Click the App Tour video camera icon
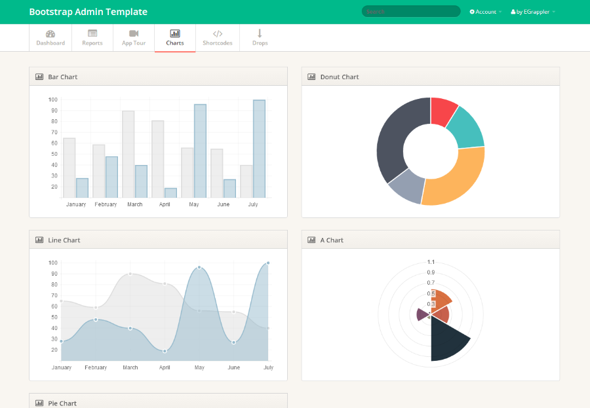The height and width of the screenshot is (408, 590). [x=134, y=33]
